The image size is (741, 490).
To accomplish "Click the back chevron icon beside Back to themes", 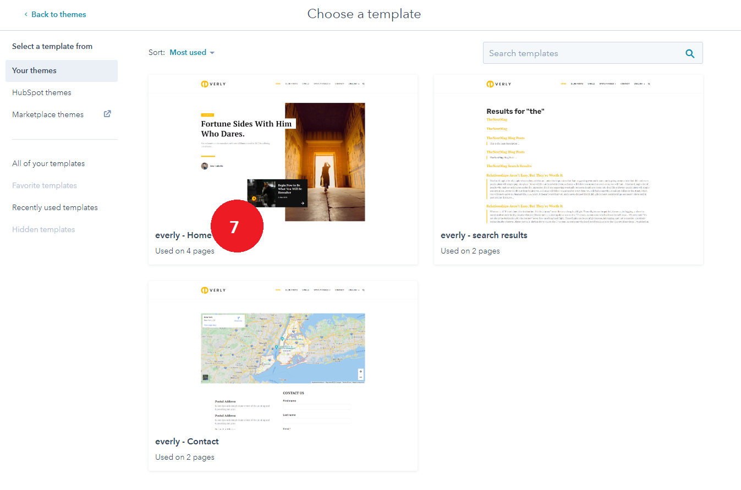I will tap(26, 15).
